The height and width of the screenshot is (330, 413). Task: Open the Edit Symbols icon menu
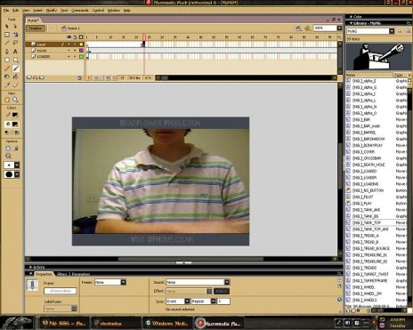pos(308,28)
